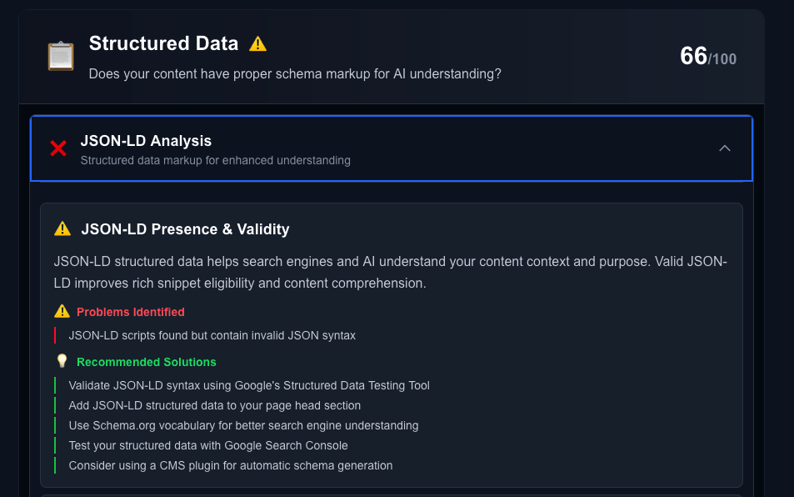Click the Structured Data title
Viewport: 794px width, 497px height.
(x=163, y=43)
